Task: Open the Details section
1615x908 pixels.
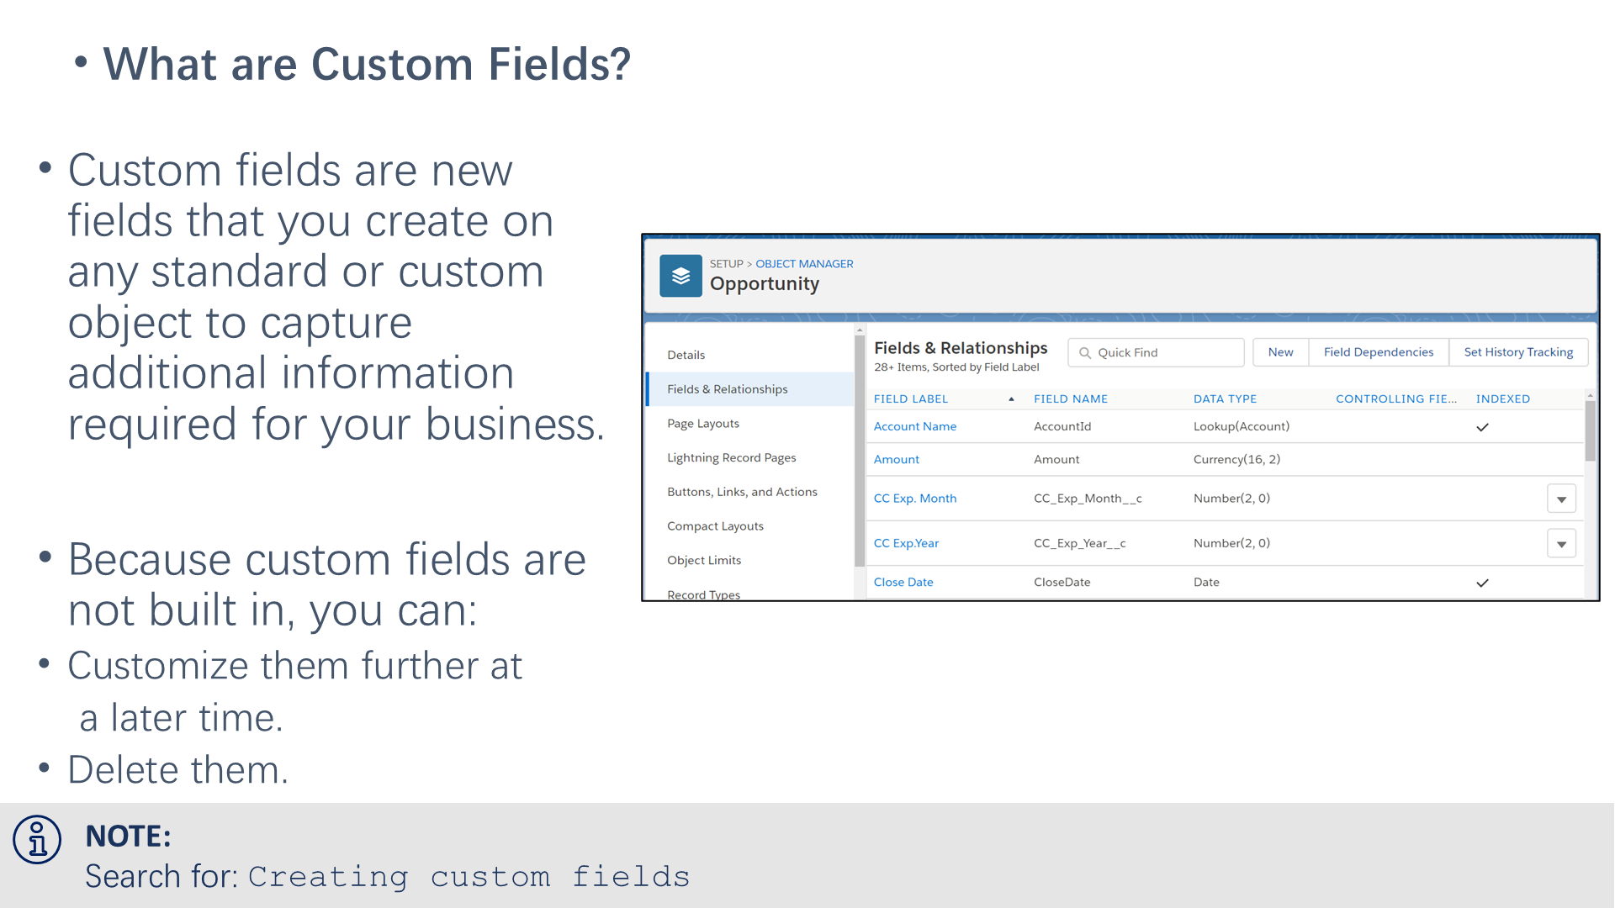Action: [686, 355]
